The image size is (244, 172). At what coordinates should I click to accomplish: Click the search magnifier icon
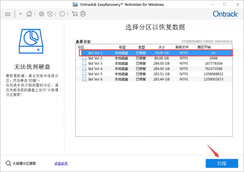pyautogui.click(x=8, y=163)
